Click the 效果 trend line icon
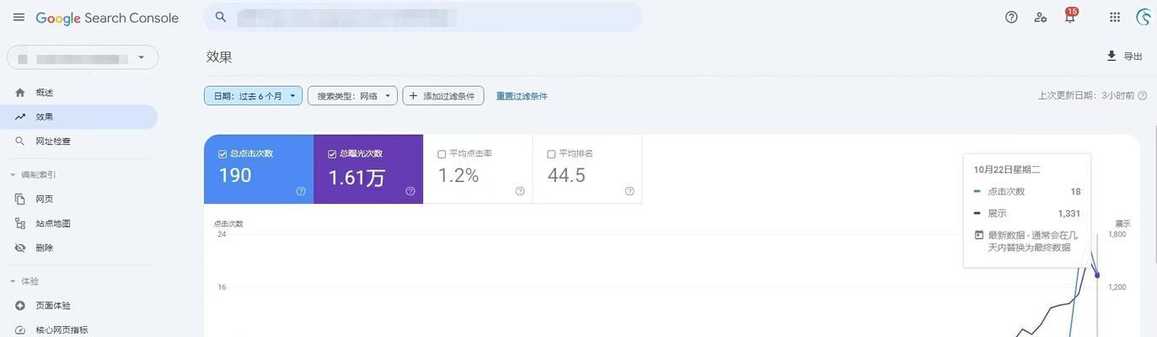The height and width of the screenshot is (337, 1157). [20, 117]
